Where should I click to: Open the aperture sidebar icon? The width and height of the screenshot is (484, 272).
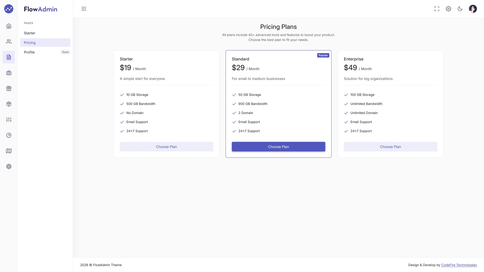(x=9, y=166)
